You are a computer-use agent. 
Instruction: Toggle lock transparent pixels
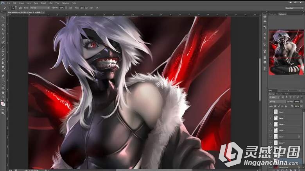click(275, 106)
